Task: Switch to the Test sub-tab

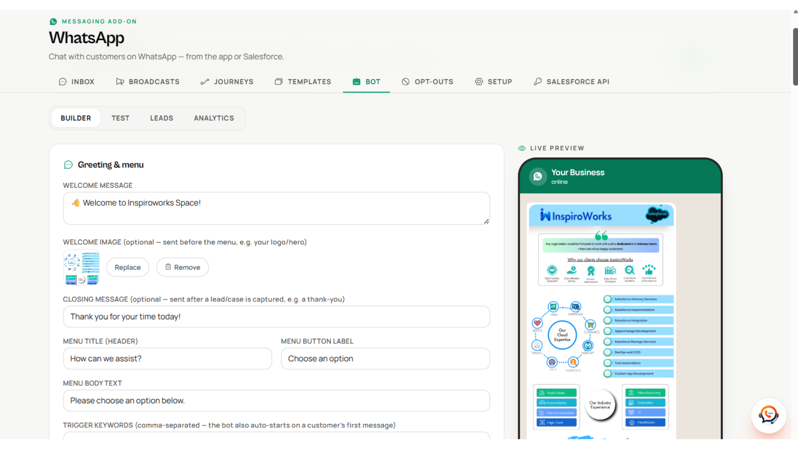Action: click(121, 118)
